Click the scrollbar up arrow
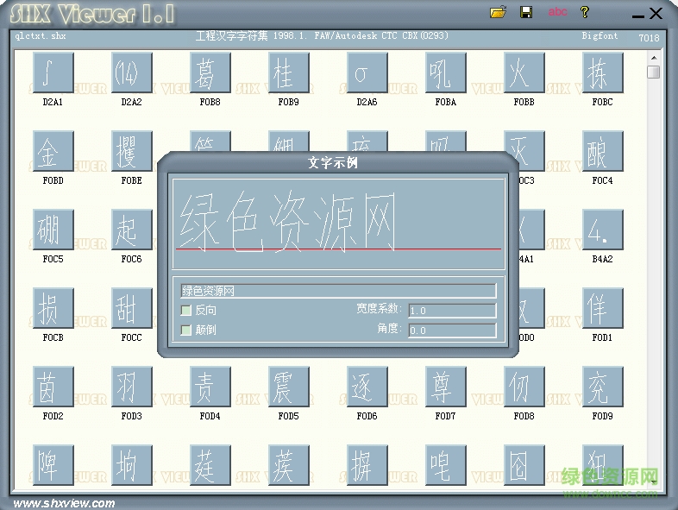The width and height of the screenshot is (678, 510). 654,57
